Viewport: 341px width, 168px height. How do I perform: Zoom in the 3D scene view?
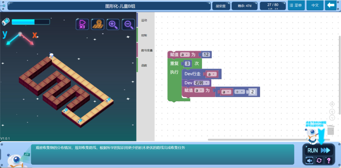[x=113, y=24]
